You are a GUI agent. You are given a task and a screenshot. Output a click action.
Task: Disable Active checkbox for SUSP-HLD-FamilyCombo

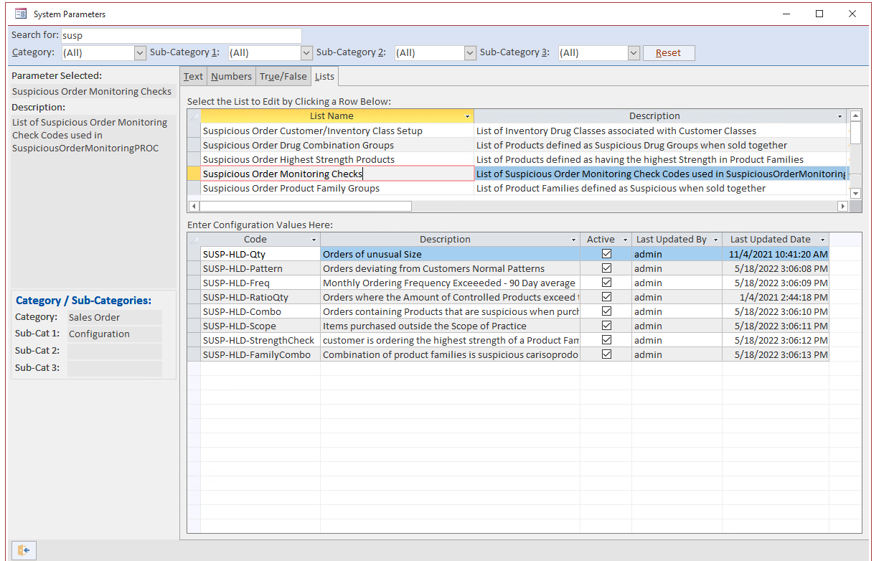(606, 354)
